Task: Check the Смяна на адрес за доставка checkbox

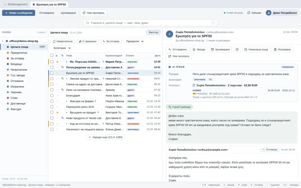Action: (x=52, y=84)
